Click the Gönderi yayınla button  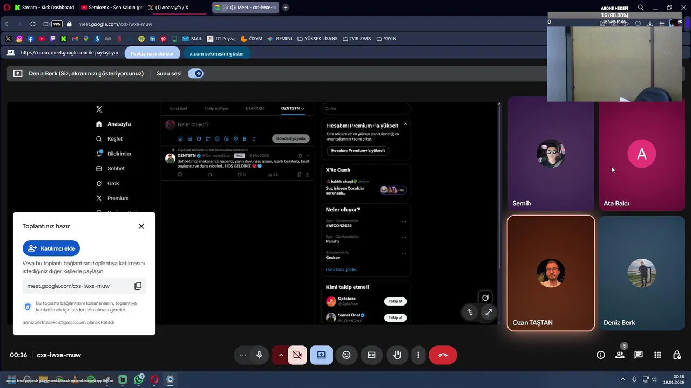tap(291, 138)
